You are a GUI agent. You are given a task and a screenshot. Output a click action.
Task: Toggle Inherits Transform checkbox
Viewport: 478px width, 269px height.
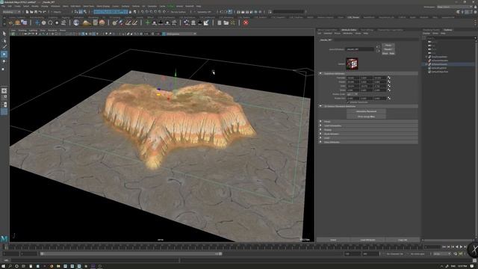pyautogui.click(x=349, y=102)
